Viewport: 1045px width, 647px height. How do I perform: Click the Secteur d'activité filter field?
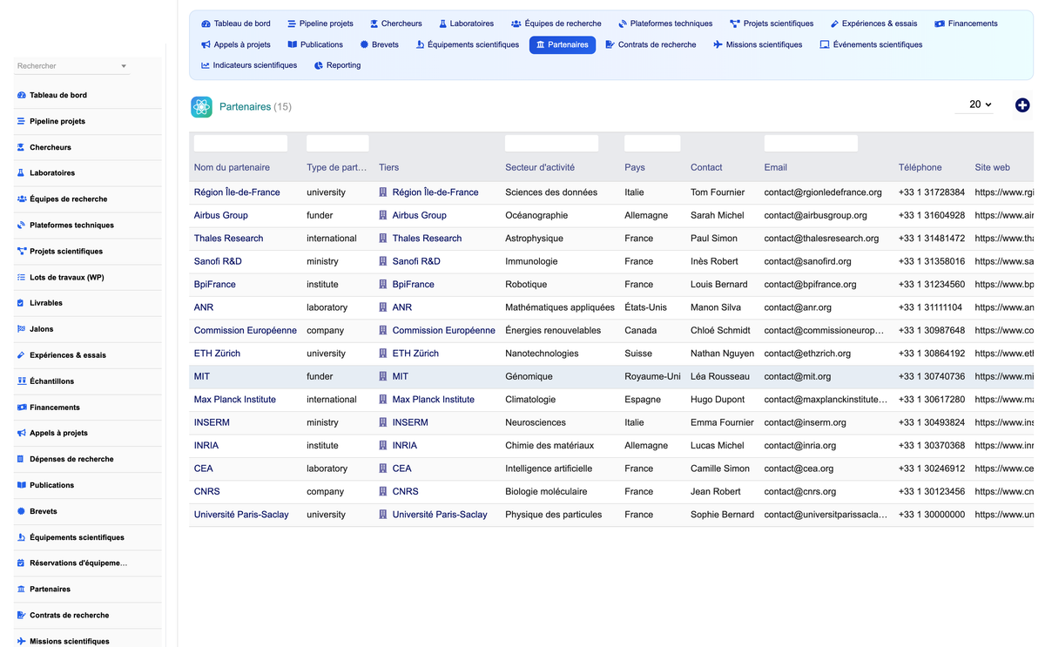coord(551,144)
